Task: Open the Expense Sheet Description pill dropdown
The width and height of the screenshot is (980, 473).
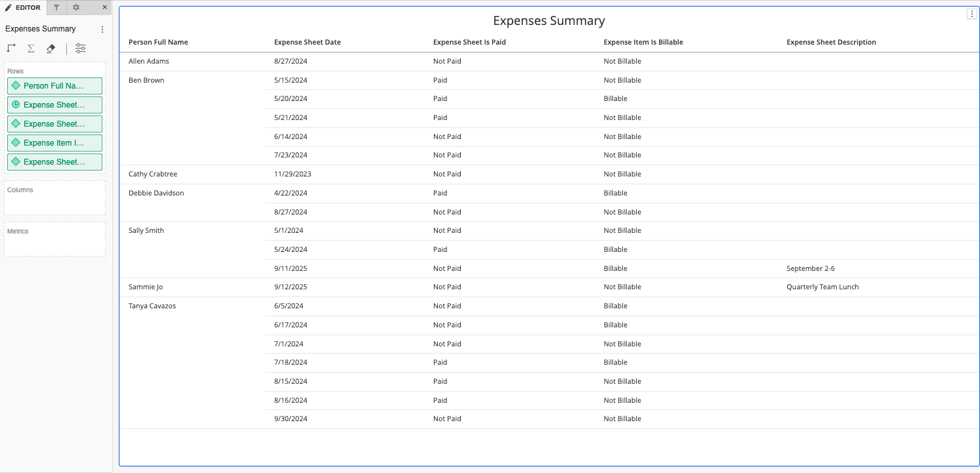Action: click(x=54, y=161)
